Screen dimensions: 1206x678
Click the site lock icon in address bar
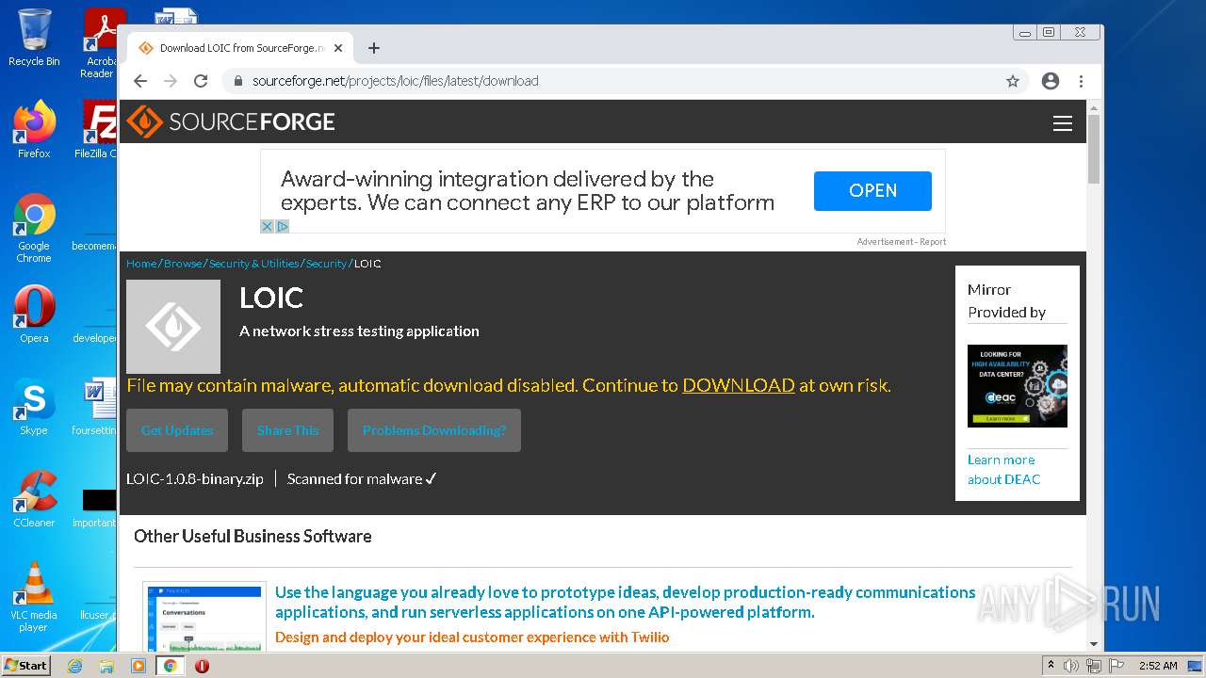(x=238, y=81)
